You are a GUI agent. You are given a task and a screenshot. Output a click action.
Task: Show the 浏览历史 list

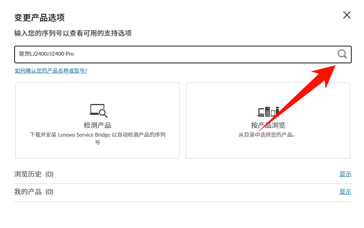pos(345,174)
